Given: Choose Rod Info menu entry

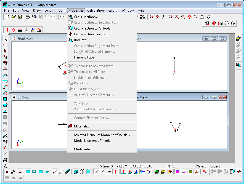Looking at the screenshot, I should click(x=102, y=40).
